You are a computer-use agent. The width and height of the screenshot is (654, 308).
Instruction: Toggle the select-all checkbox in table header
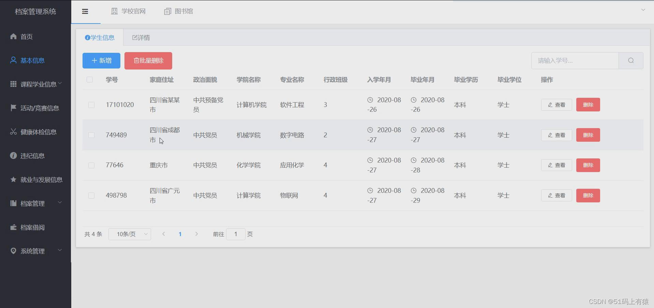90,79
